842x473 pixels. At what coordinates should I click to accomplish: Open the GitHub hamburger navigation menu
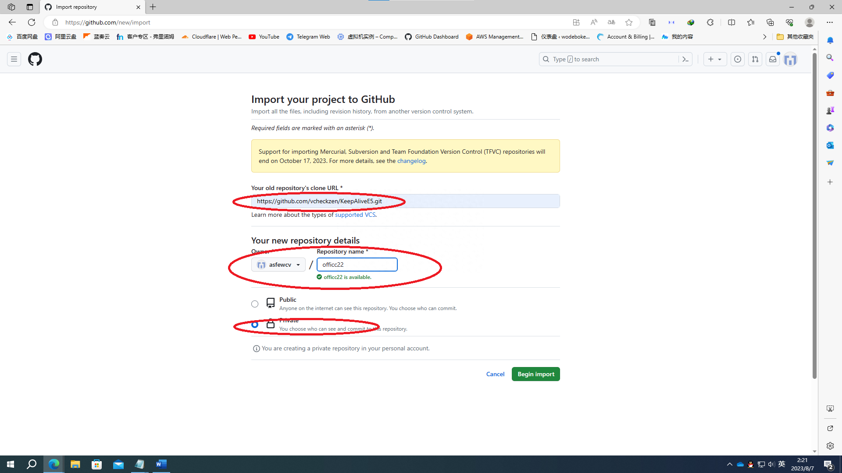click(14, 59)
